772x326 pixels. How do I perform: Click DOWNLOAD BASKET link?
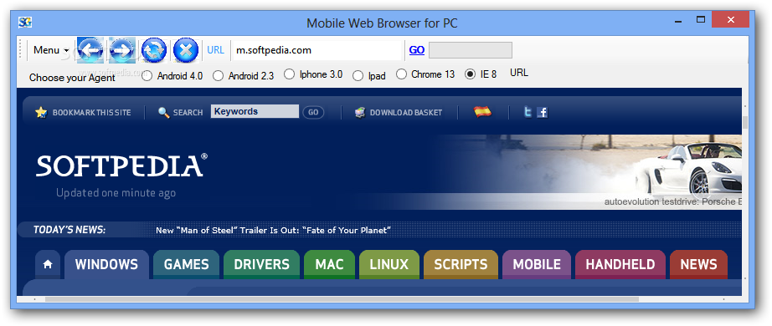tap(406, 113)
